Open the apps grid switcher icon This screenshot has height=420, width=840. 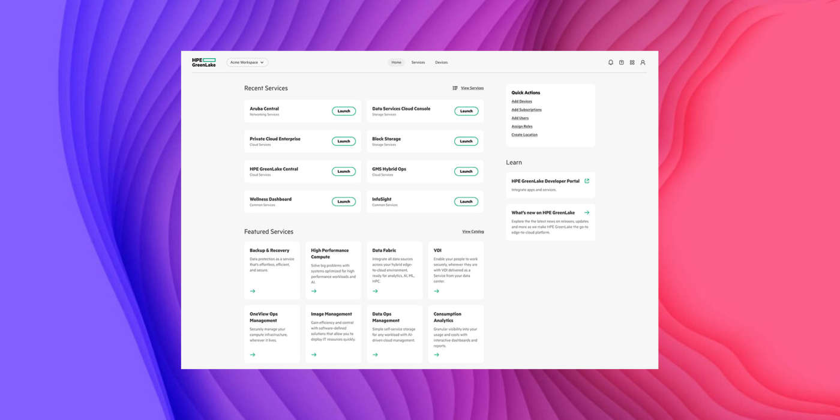632,62
